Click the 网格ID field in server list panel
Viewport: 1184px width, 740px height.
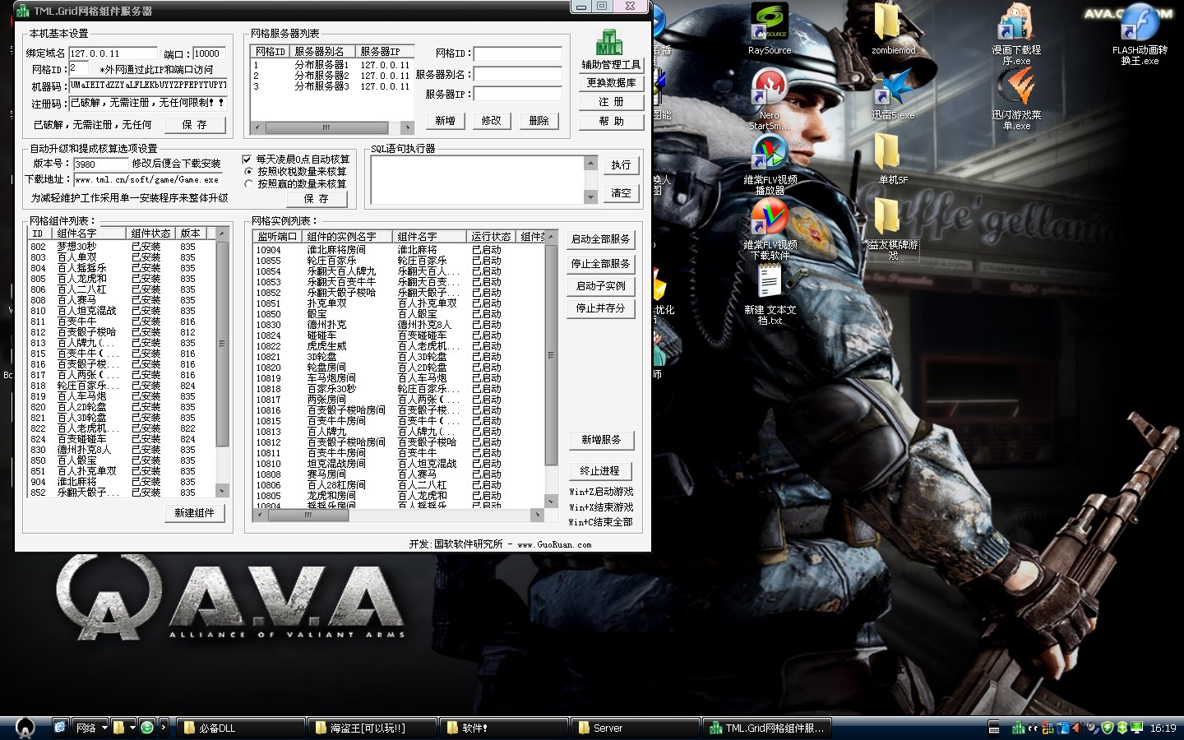[x=517, y=53]
